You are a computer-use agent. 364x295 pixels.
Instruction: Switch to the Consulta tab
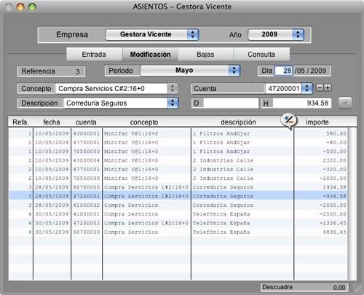point(261,55)
